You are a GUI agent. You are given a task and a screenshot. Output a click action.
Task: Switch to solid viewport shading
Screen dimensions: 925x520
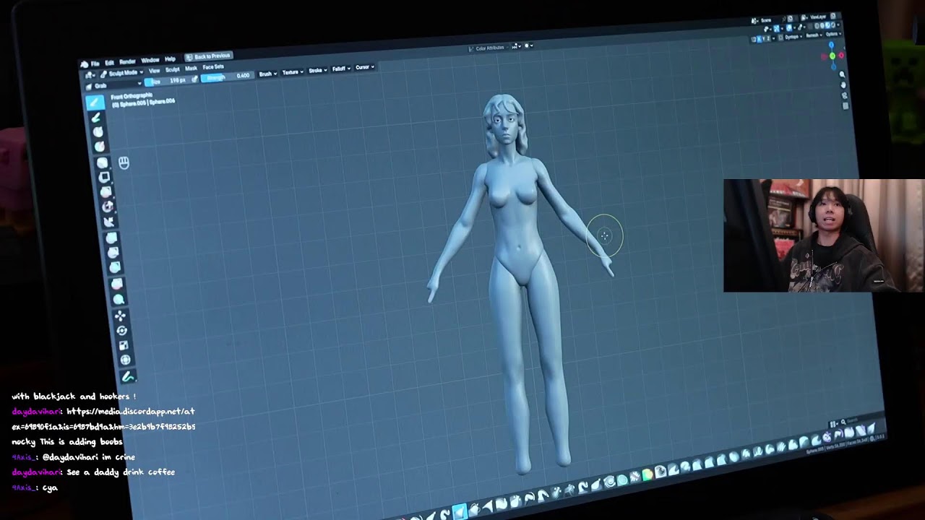822,25
